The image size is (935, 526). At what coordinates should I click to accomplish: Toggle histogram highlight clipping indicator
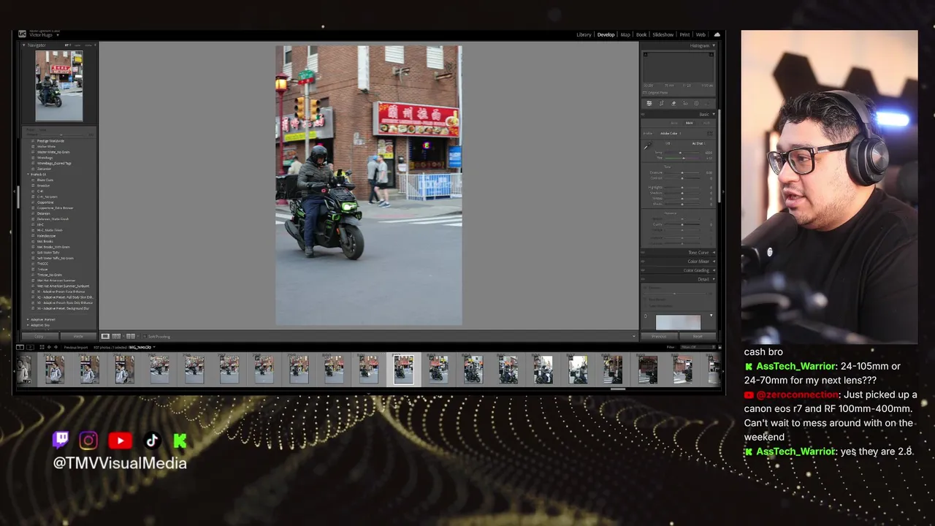coord(711,55)
